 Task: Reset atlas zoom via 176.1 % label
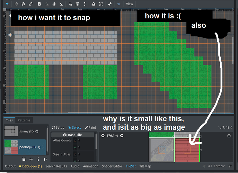(x=112, y=136)
